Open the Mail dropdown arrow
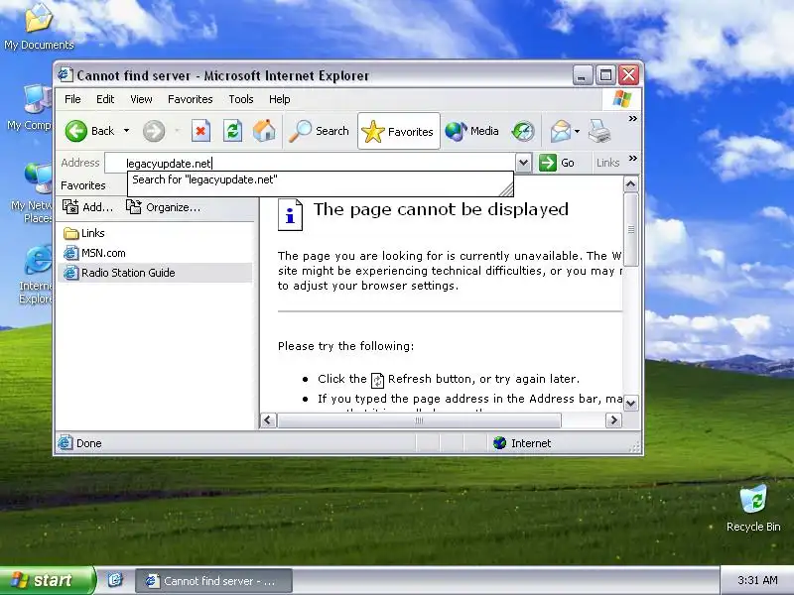Screen dimensions: 794x595 pos(577,131)
